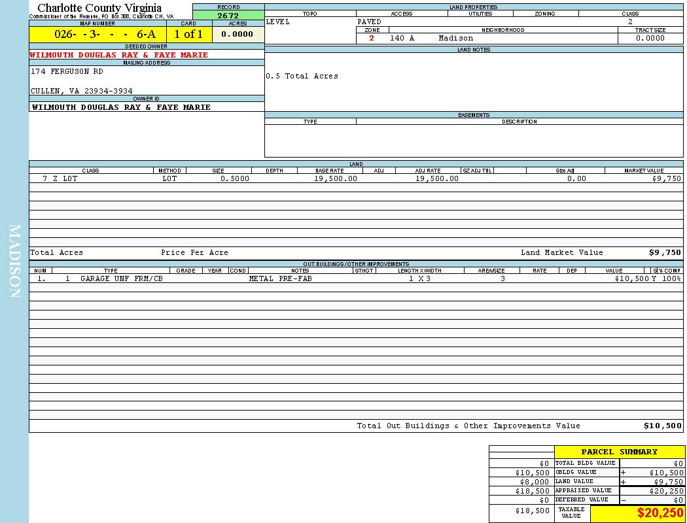Click the 19,500.00 base rate value
Image resolution: width=687 pixels, height=523 pixels.
click(x=336, y=178)
